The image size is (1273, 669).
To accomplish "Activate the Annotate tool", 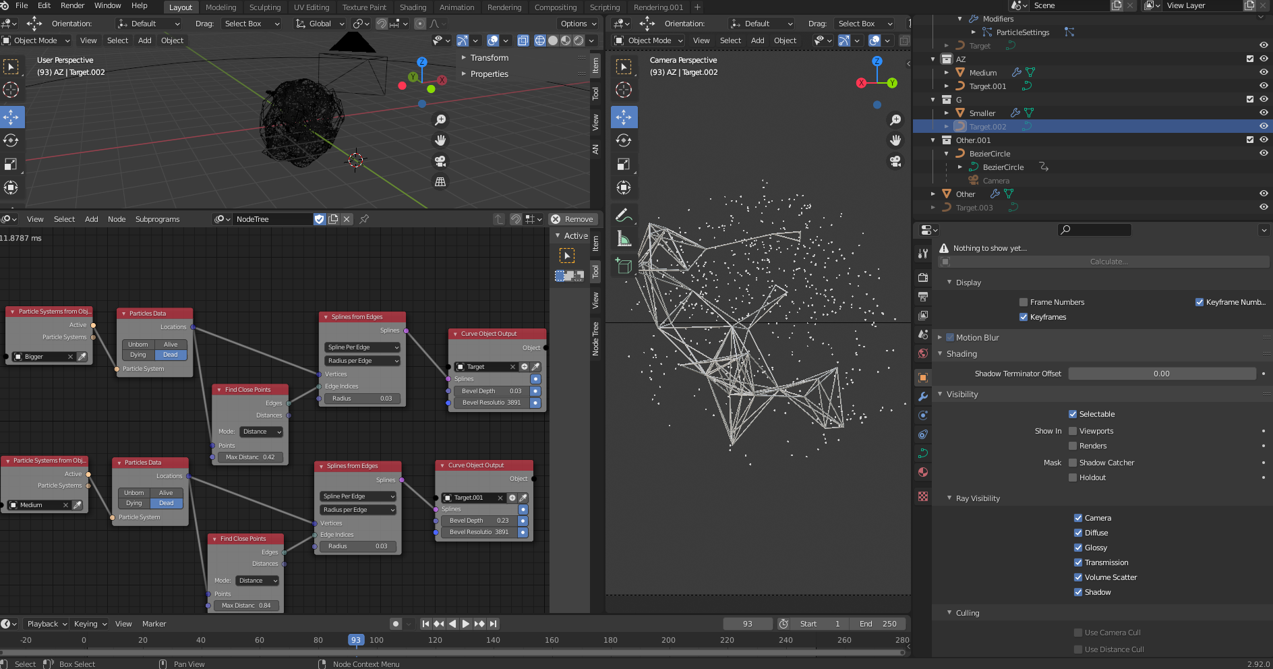I will (624, 214).
